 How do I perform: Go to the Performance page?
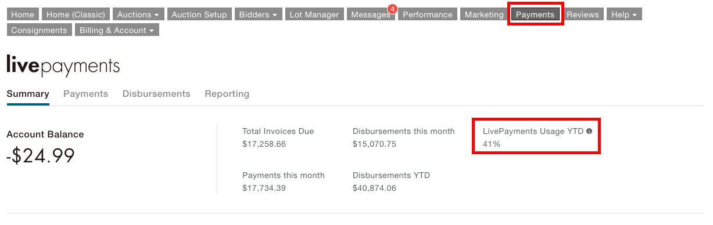tap(427, 14)
